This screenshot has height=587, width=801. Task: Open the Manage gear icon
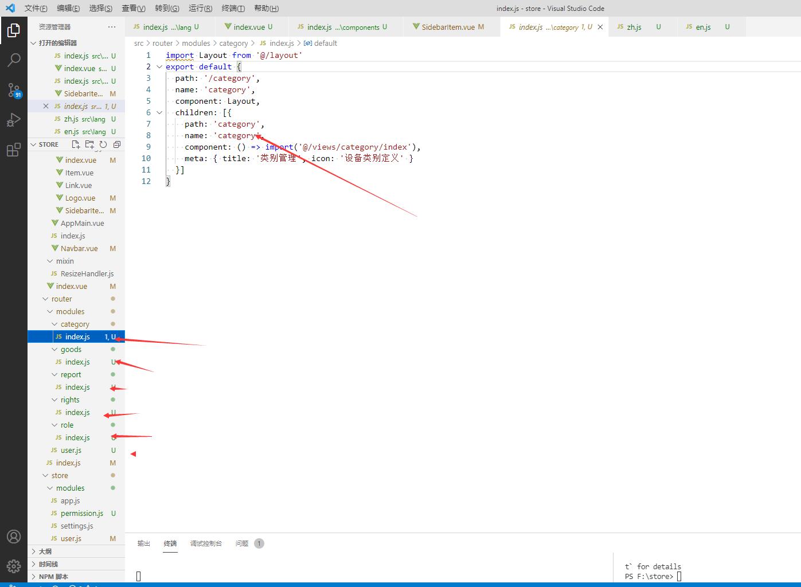point(14,566)
